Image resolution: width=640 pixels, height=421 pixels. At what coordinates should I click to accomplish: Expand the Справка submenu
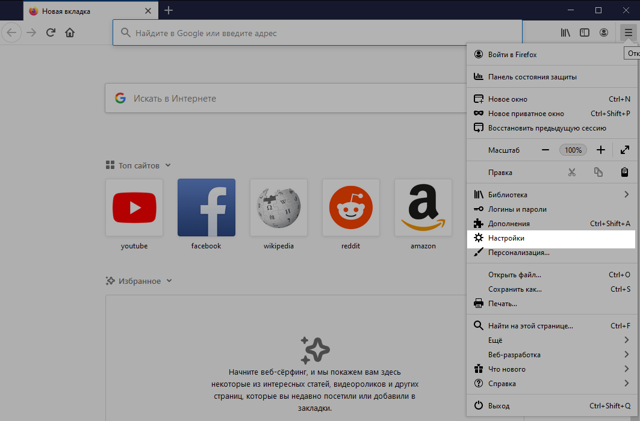551,384
